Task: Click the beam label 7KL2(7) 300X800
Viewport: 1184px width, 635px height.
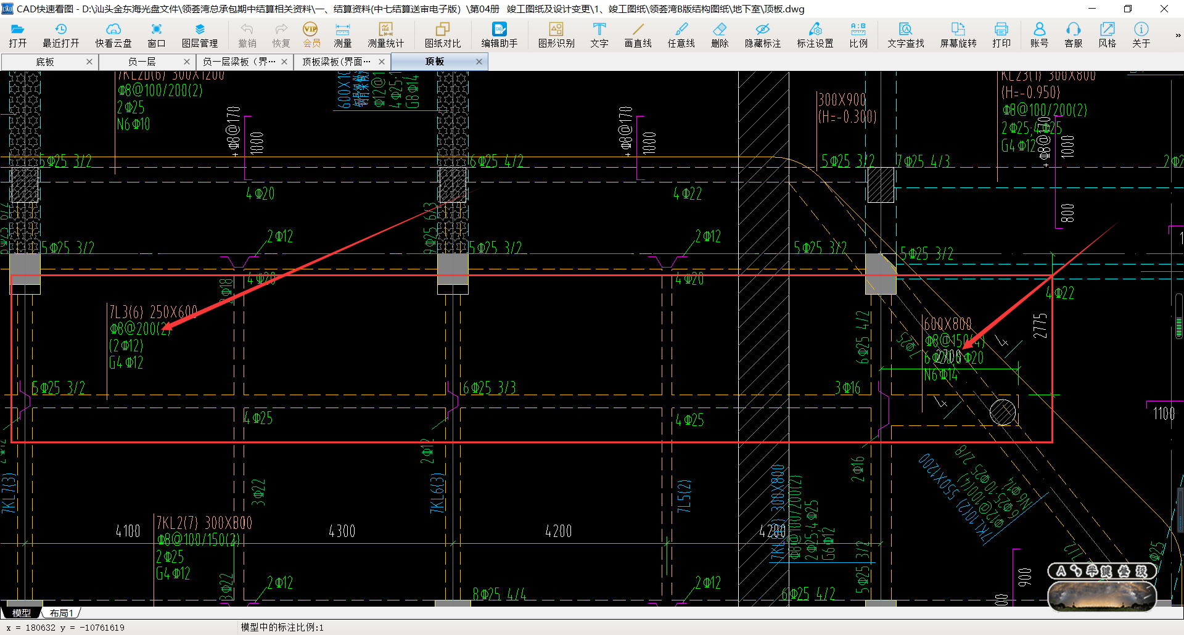Action: (204, 523)
